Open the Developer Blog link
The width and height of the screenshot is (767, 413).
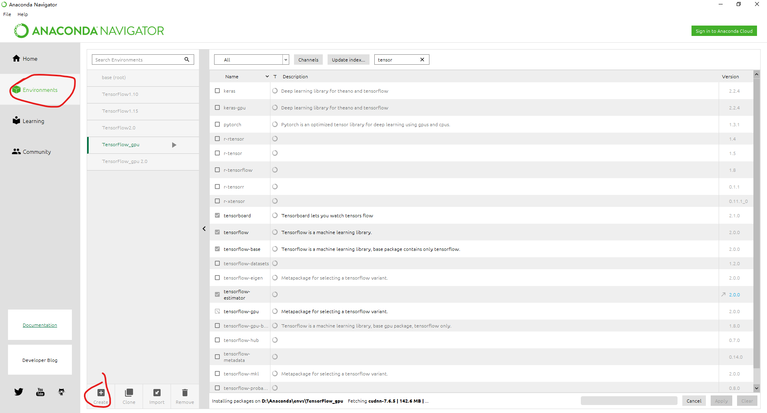pyautogui.click(x=40, y=360)
